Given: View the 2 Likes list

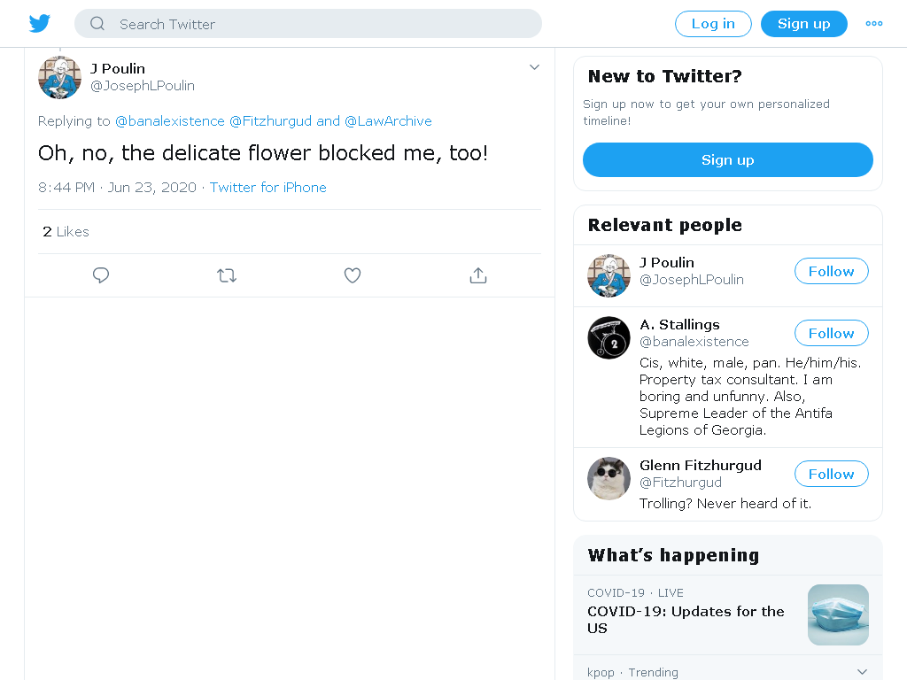Looking at the screenshot, I should point(66,232).
